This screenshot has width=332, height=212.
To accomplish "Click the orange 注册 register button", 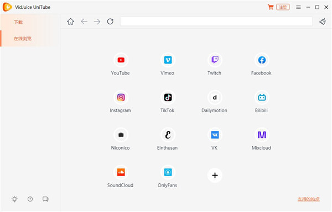I will (283, 7).
